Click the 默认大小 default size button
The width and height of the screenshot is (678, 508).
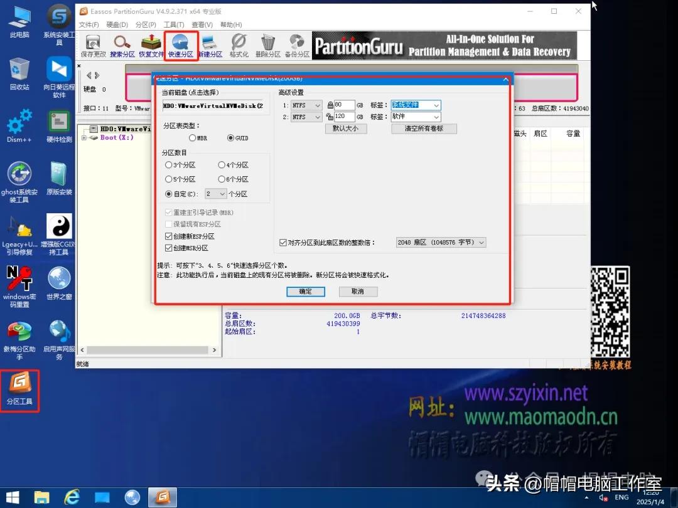click(345, 129)
